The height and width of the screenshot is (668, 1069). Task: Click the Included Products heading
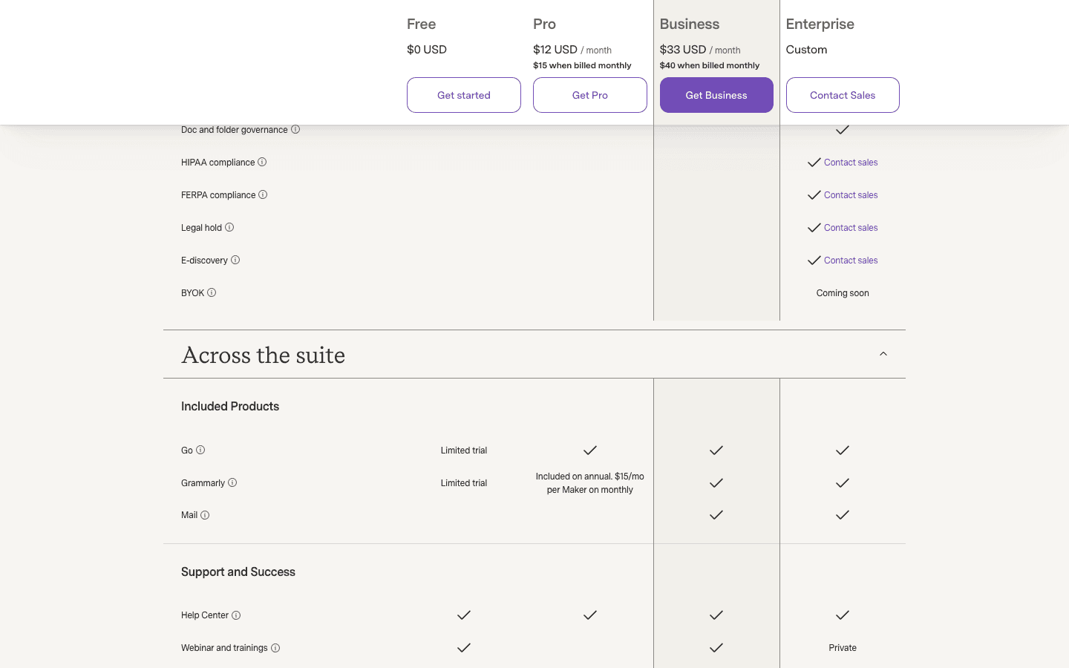230,406
